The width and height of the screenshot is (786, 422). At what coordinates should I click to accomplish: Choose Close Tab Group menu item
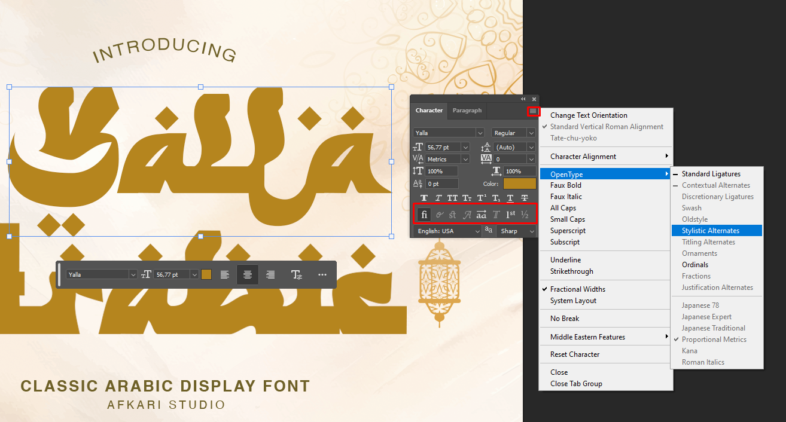[x=606, y=384]
